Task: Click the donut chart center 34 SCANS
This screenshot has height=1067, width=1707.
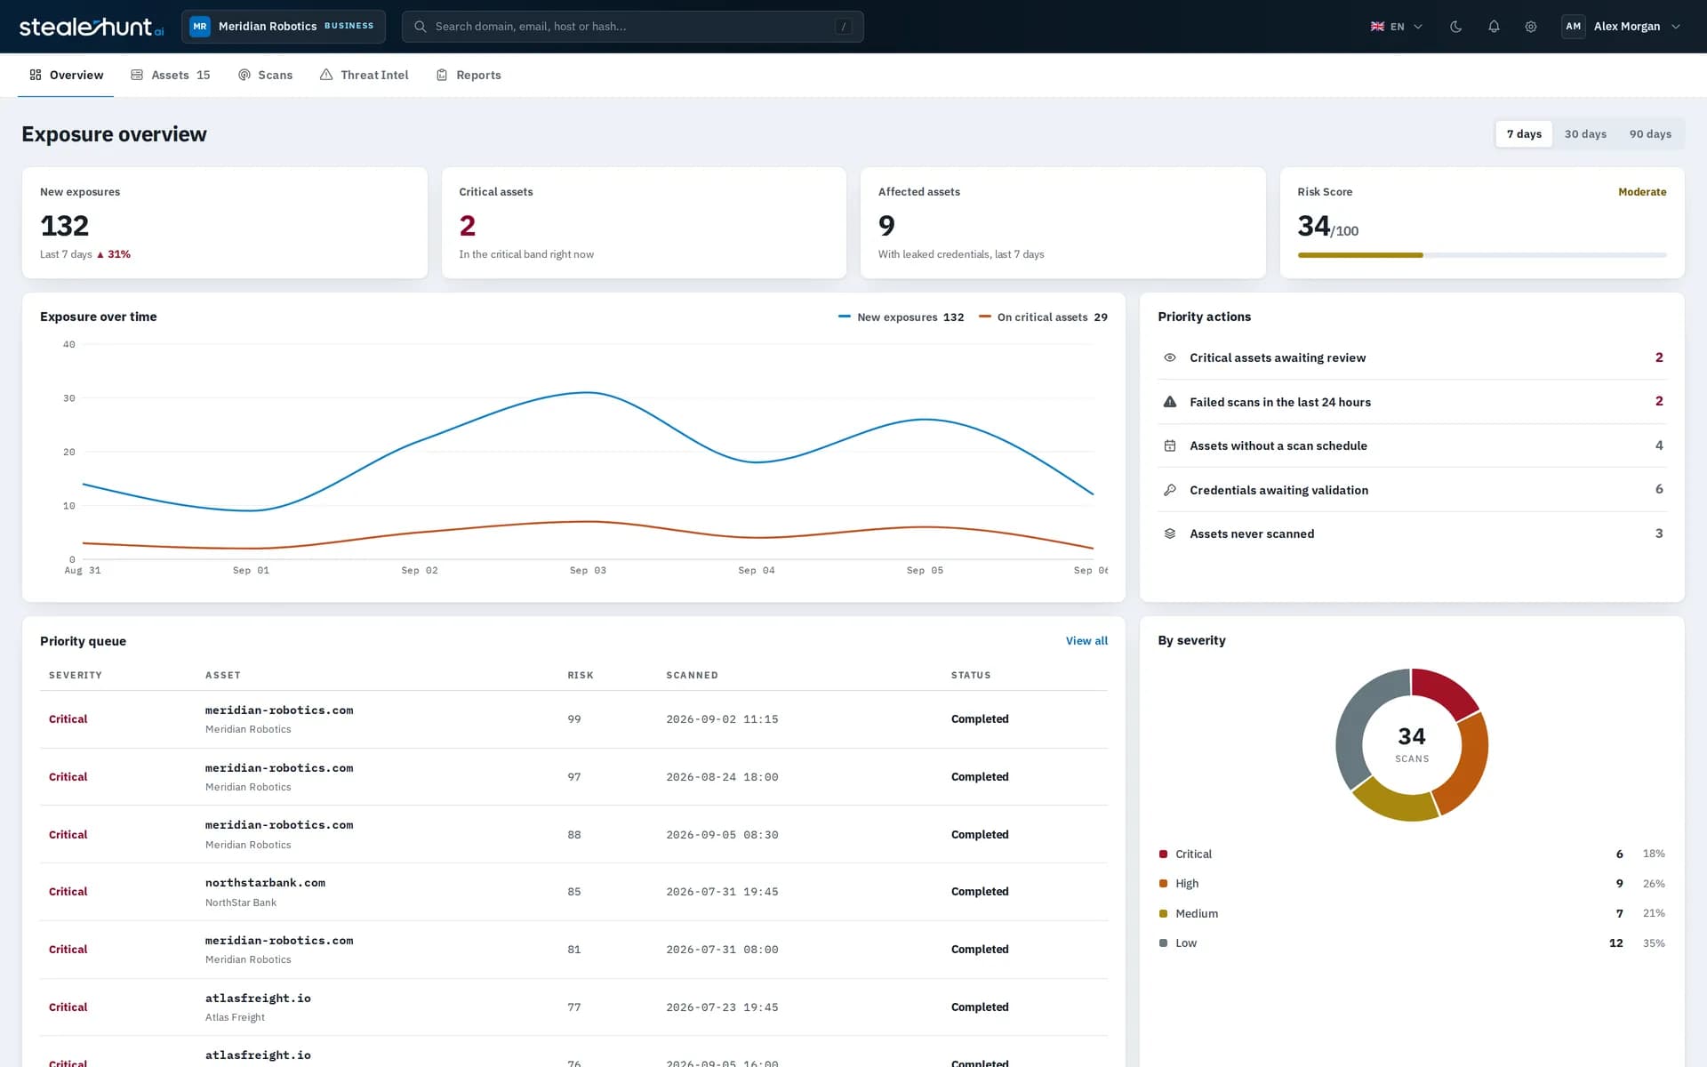Action: pyautogui.click(x=1412, y=745)
